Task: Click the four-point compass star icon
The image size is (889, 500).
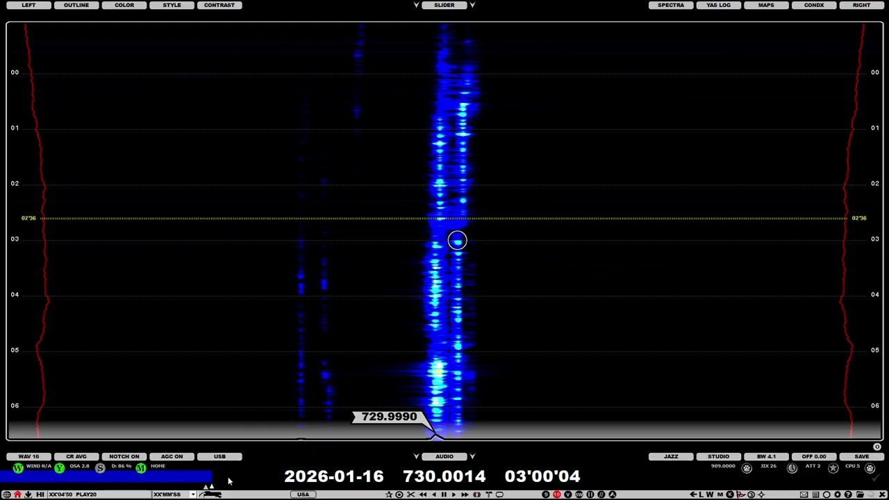Action: pyautogui.click(x=761, y=494)
